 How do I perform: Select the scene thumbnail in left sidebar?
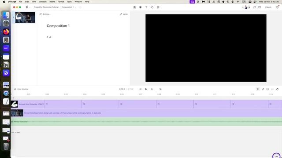coord(25,18)
